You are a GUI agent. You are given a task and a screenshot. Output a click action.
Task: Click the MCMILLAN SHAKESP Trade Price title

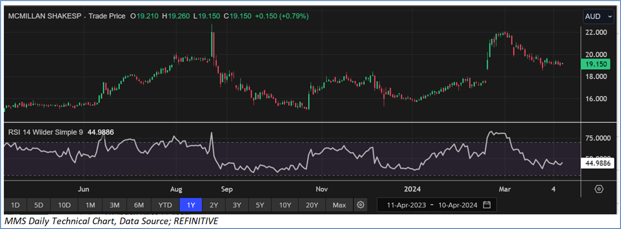click(x=67, y=16)
